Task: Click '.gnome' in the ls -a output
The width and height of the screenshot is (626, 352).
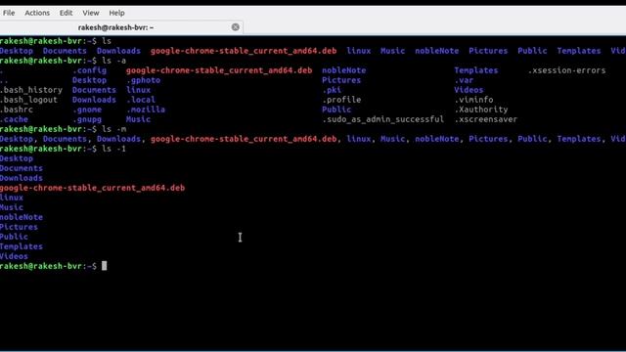Action: pos(87,110)
